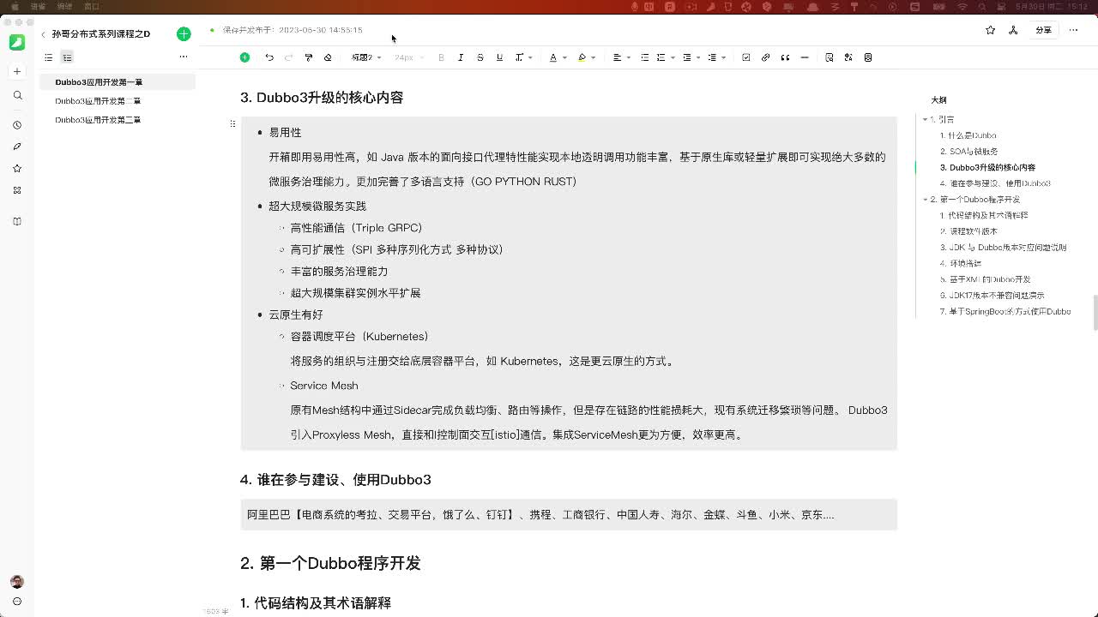Toggle italic formatting
The height and width of the screenshot is (617, 1098).
(x=461, y=57)
